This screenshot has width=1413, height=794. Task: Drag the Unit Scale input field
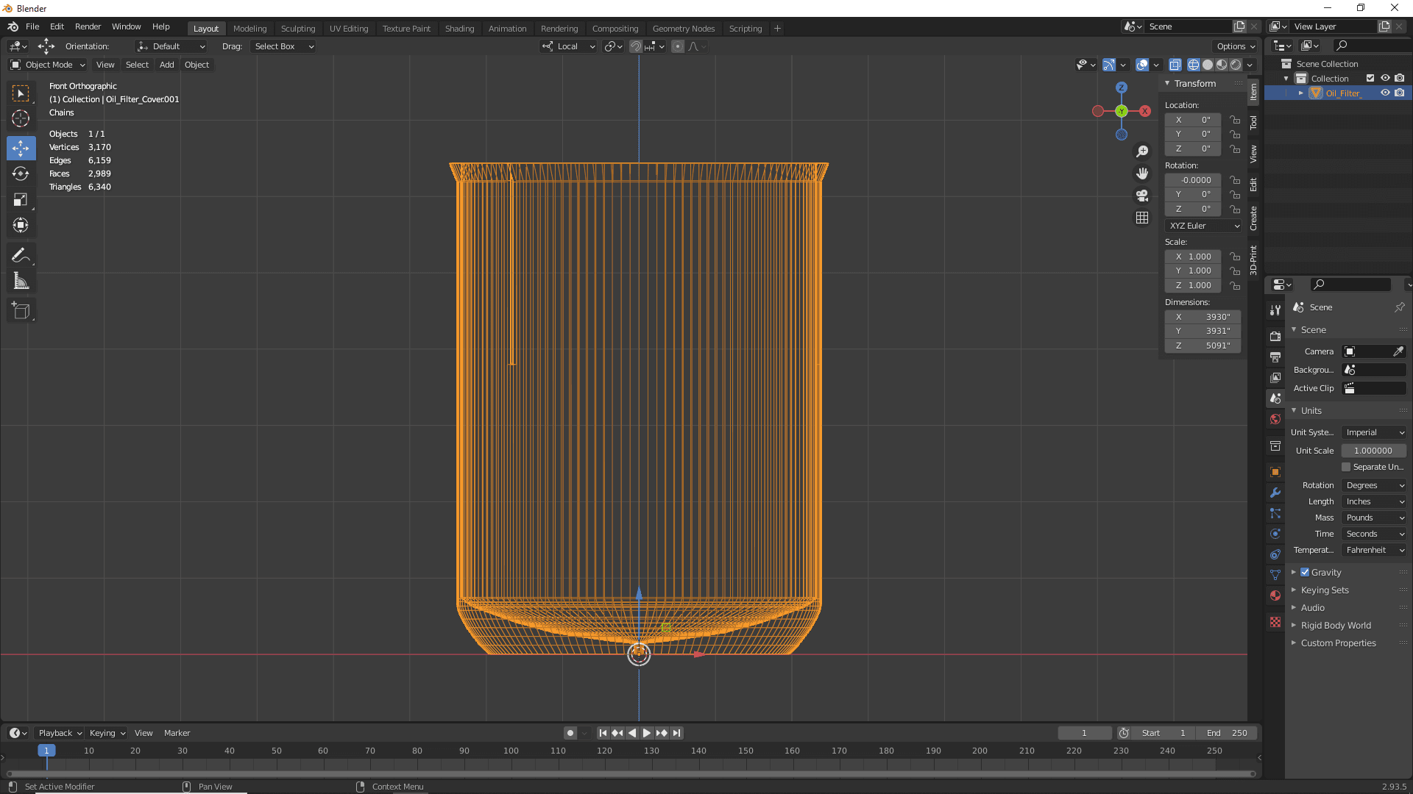1374,450
